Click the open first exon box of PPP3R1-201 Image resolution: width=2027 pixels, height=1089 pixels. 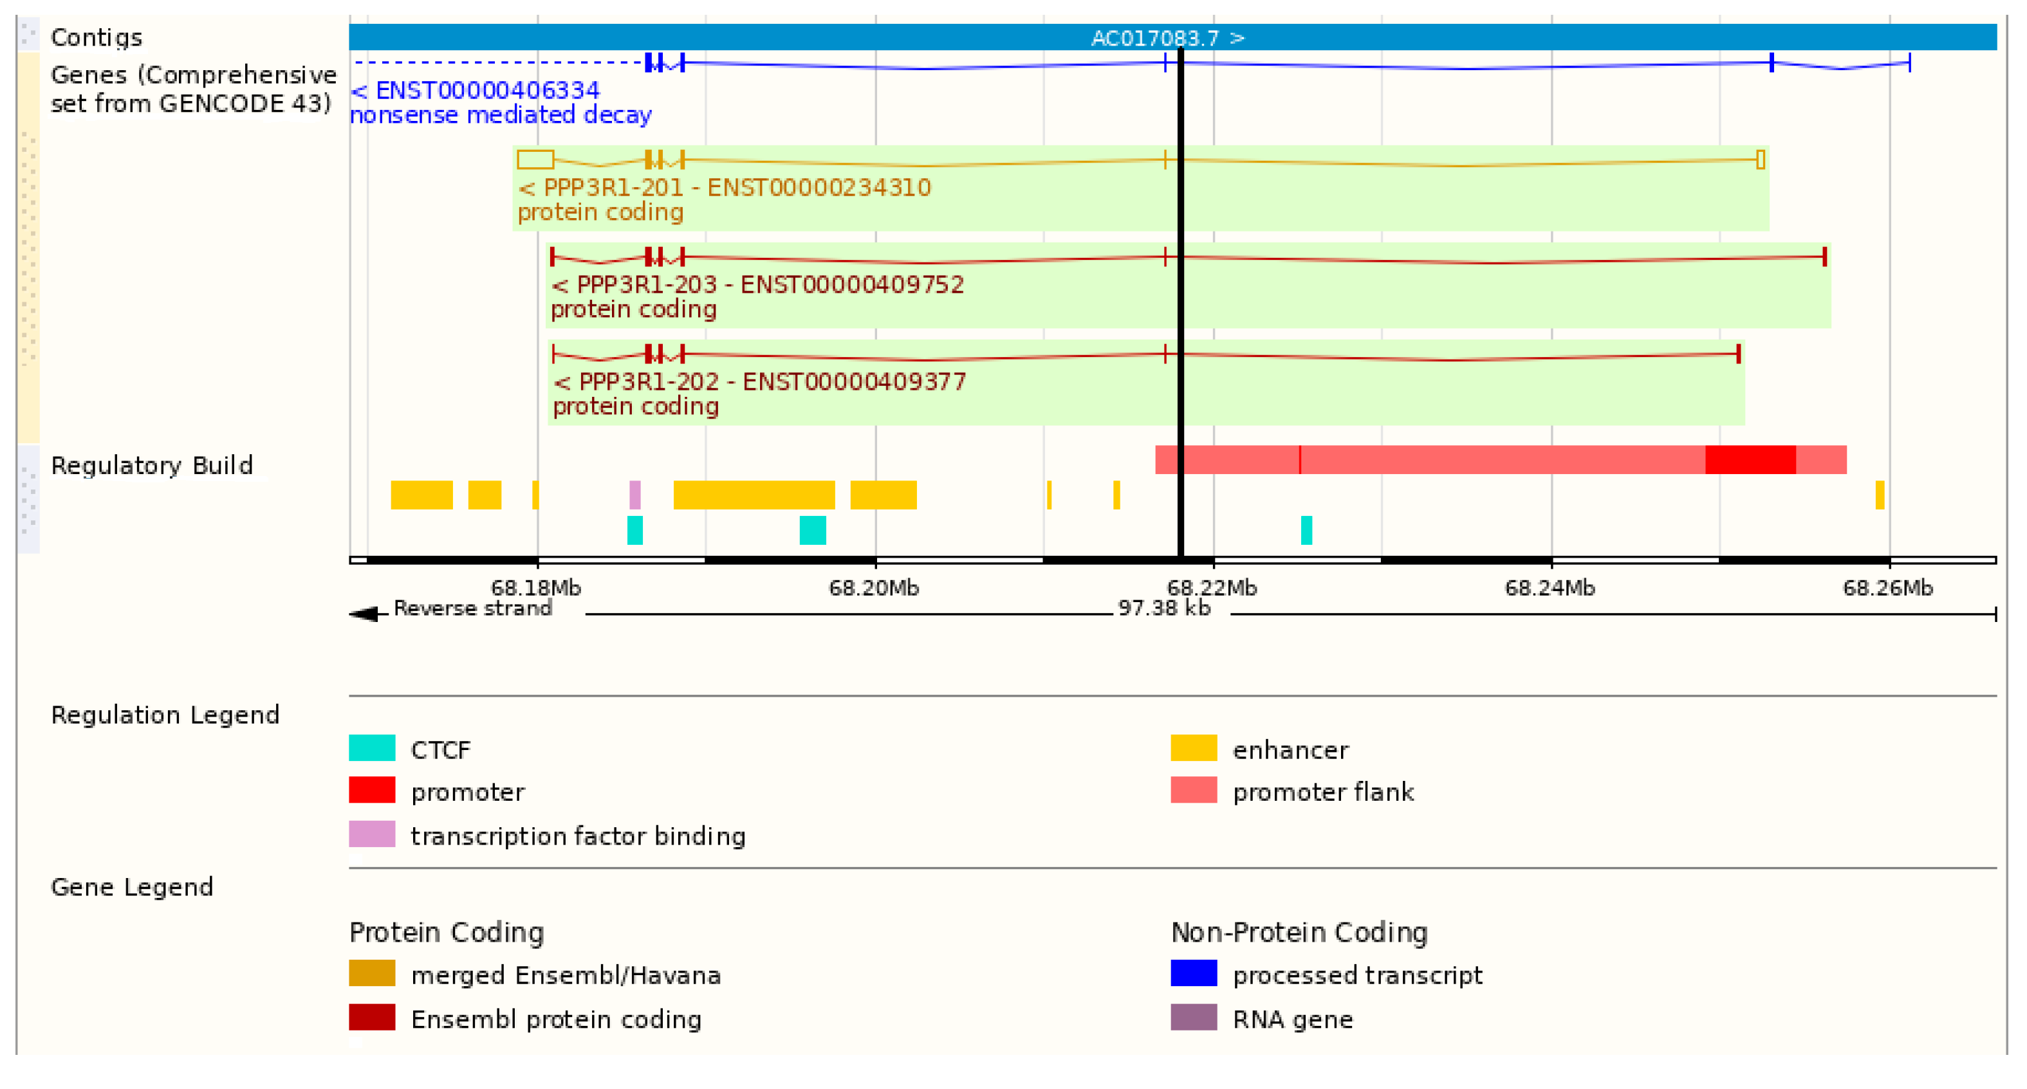click(535, 160)
